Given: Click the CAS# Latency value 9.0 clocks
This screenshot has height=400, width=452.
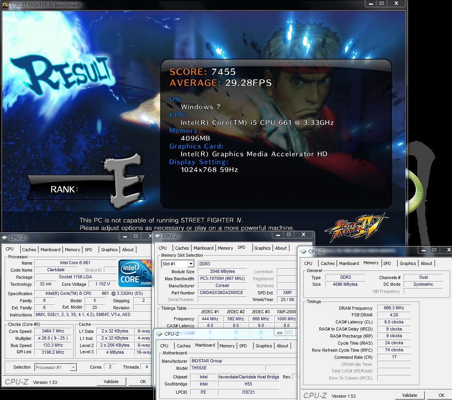Looking at the screenshot, I should pyautogui.click(x=394, y=322).
